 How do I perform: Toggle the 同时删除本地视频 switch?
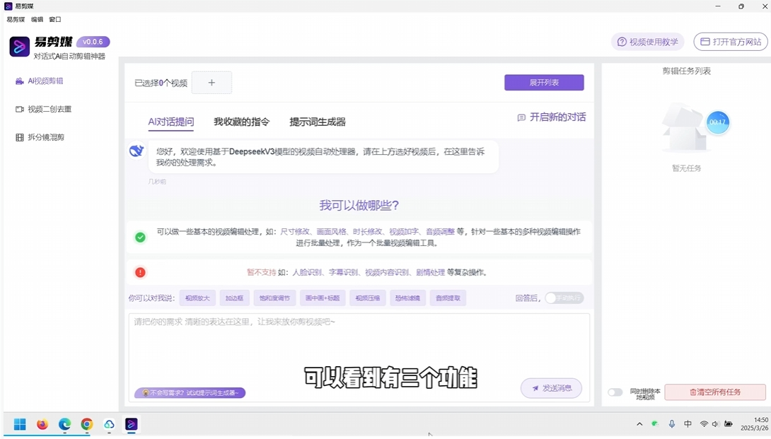click(615, 392)
